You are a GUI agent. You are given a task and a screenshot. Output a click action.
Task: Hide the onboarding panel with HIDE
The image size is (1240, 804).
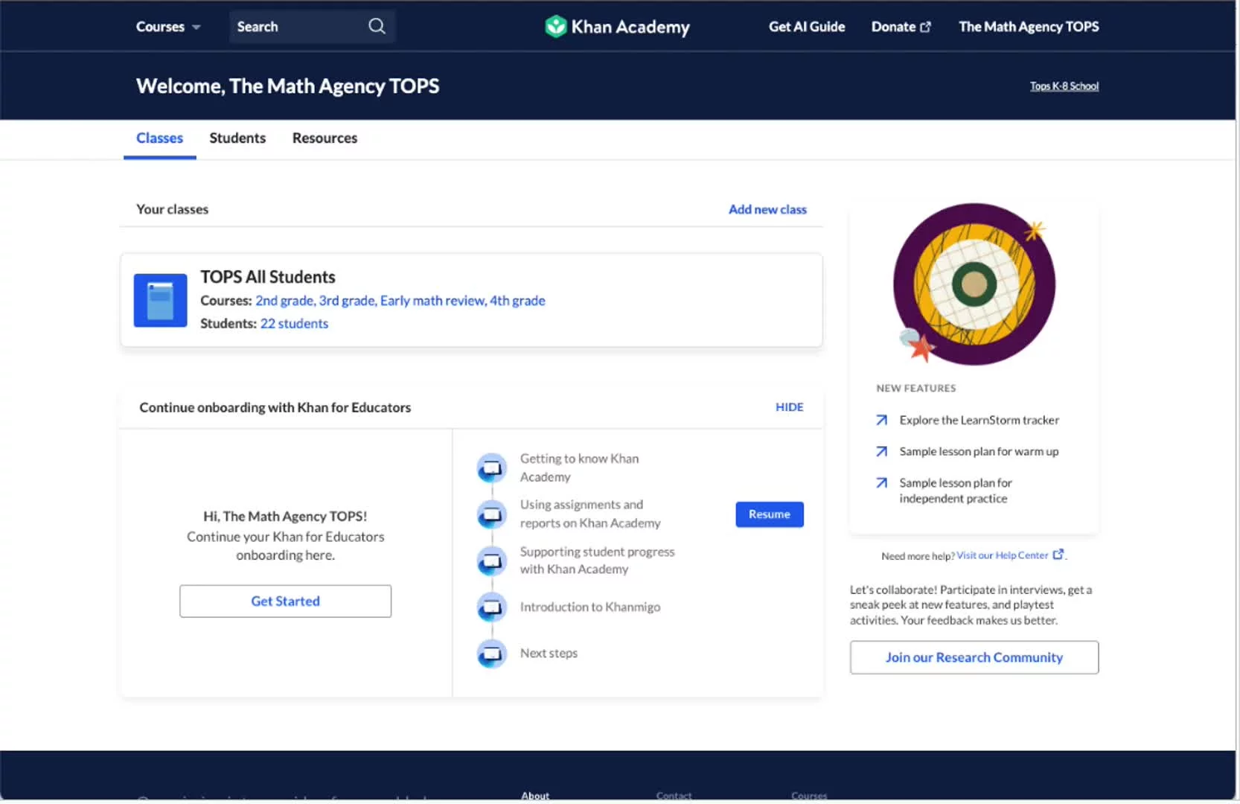790,407
